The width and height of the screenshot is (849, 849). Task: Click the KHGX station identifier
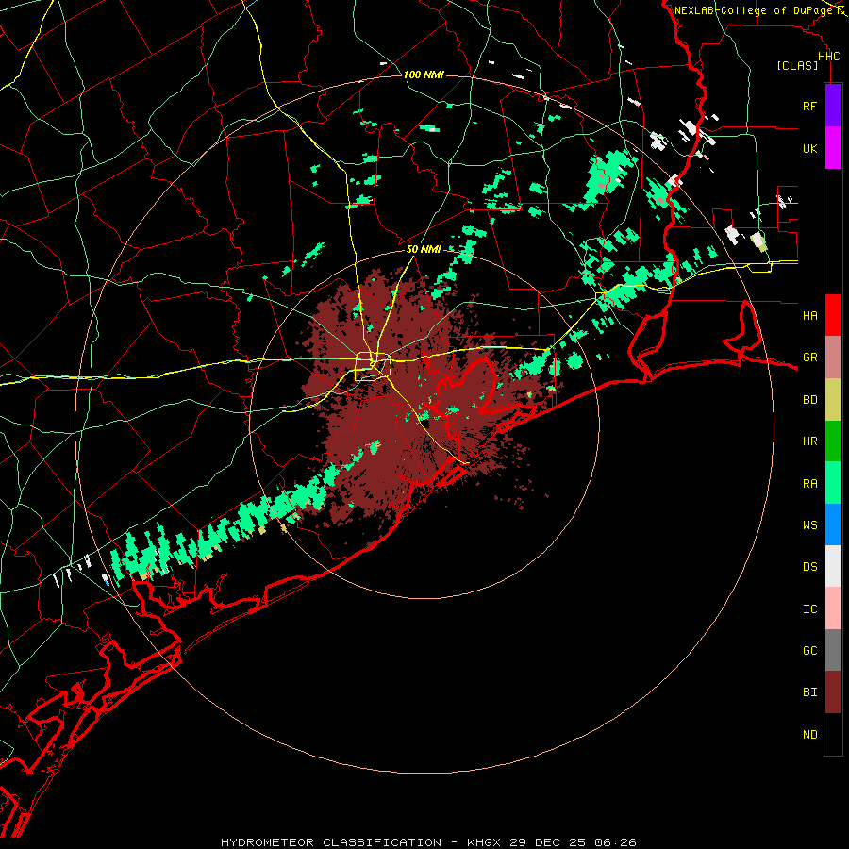[x=485, y=842]
